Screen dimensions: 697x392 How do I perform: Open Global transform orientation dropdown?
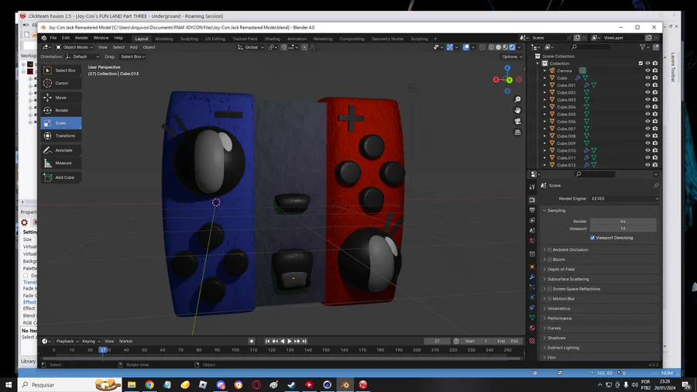click(x=251, y=47)
